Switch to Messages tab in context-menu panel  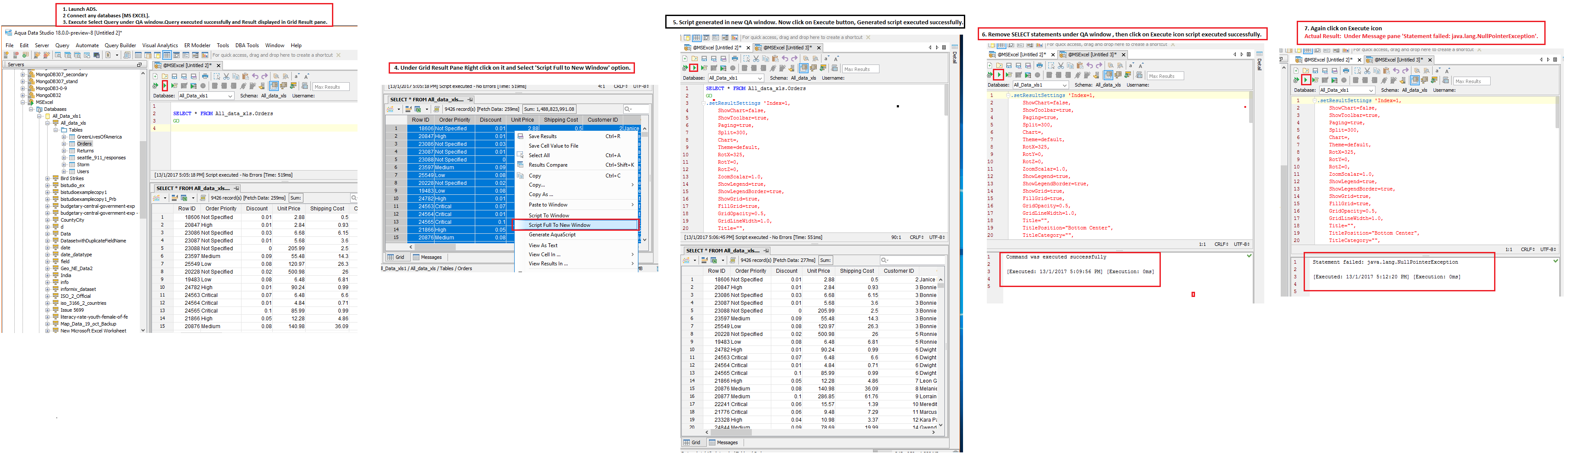(427, 257)
